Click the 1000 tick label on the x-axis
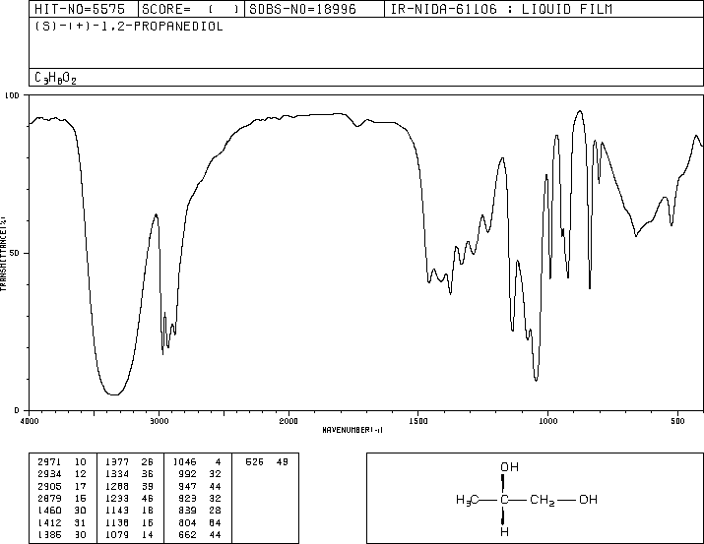 (547, 421)
